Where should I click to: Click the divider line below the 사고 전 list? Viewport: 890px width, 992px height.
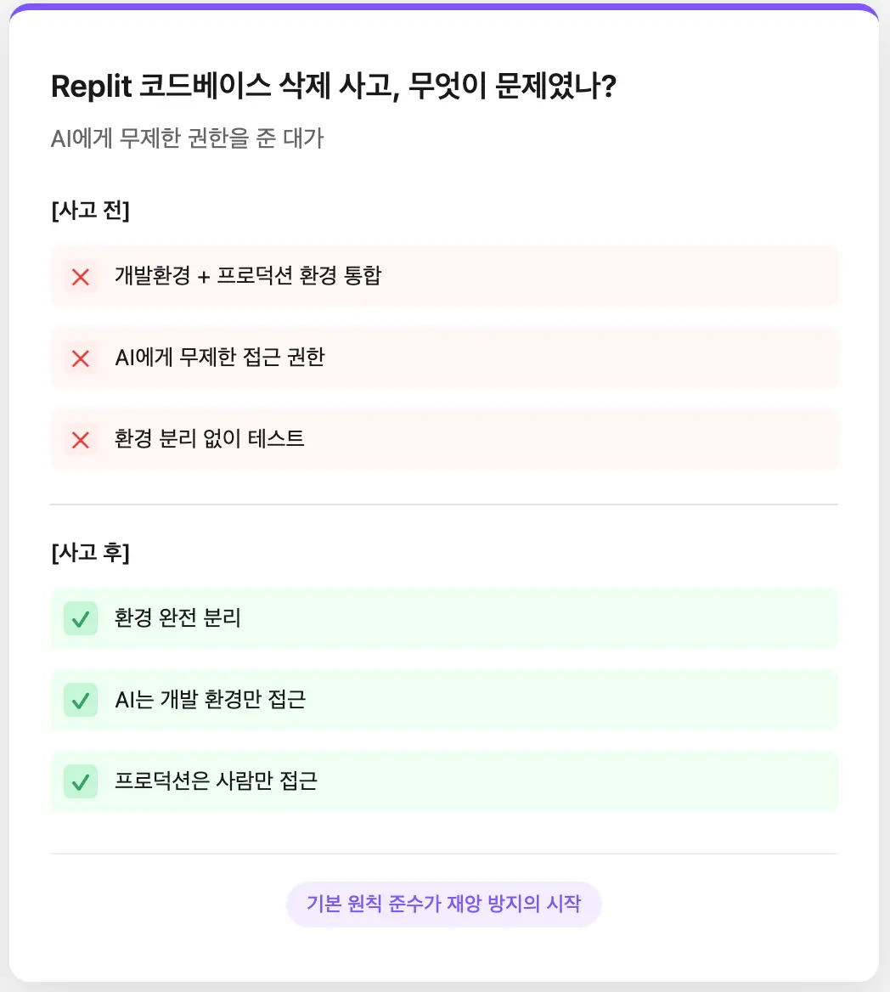point(444,504)
